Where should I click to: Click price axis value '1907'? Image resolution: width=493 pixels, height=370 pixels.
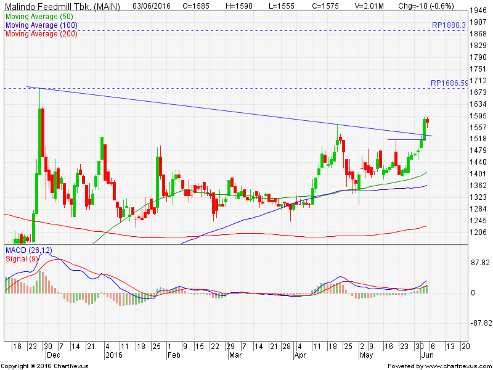coord(478,22)
